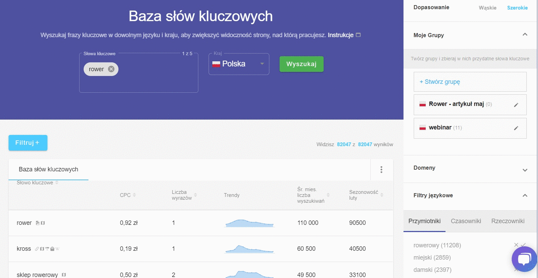Open the Kraj dropdown showing Polska
Viewport: 538px width, 278px height.
[x=239, y=64]
